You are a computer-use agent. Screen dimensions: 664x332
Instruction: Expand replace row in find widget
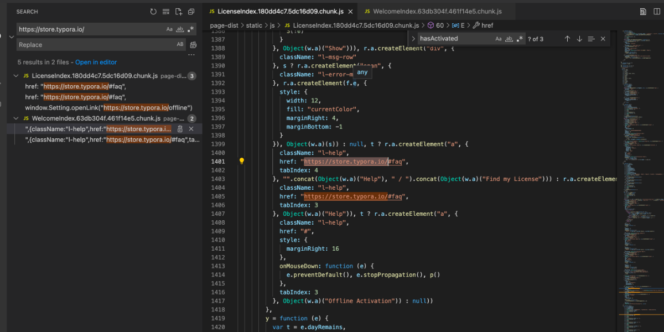click(x=413, y=39)
